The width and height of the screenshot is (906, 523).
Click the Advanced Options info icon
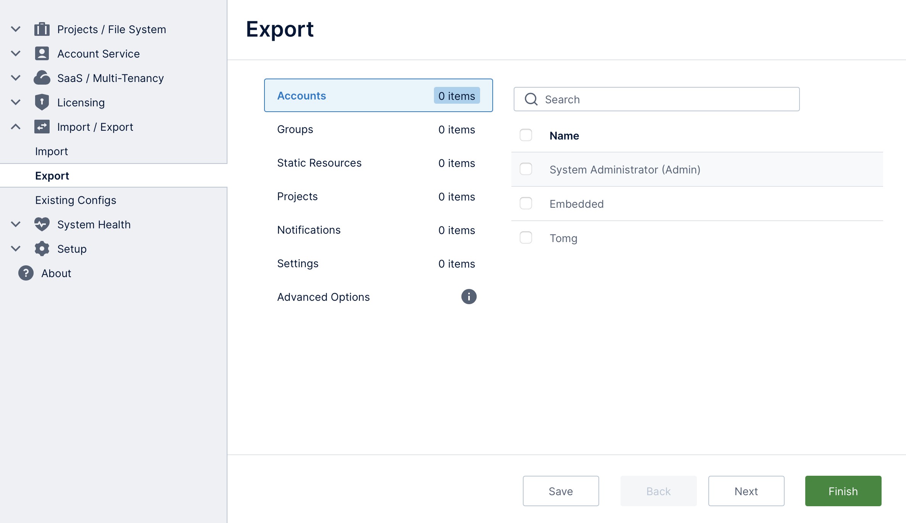[x=469, y=297]
